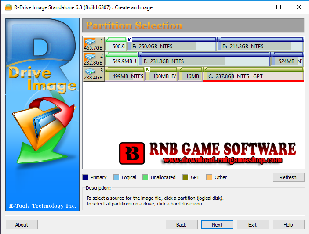Click the Drive Image folder logo graphic
309x234 pixels.
[x=44, y=130]
